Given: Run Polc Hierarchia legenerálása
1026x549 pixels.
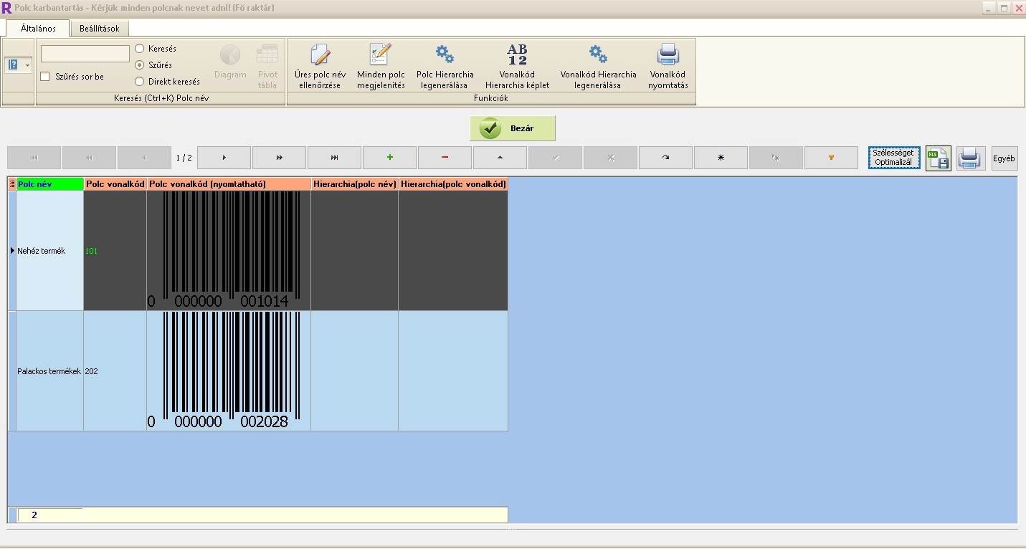Looking at the screenshot, I should (445, 67).
